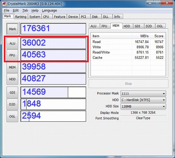
Task: Click the GDI score progress bar
Action: coord(53,92)
